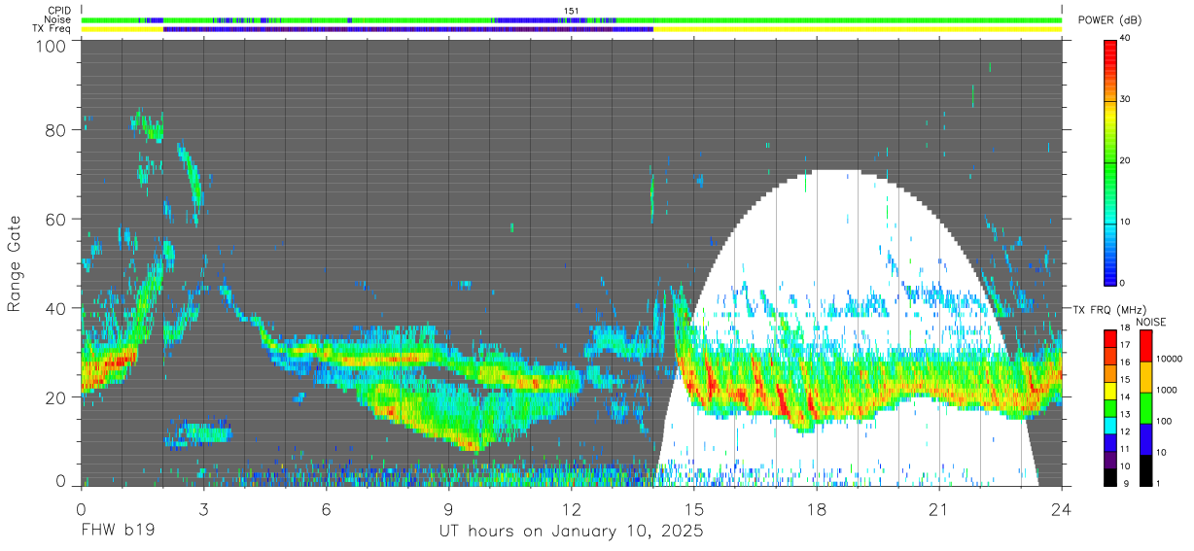Click the FHW b19 radar beam label
The height and width of the screenshot is (551, 1194).
tap(118, 532)
